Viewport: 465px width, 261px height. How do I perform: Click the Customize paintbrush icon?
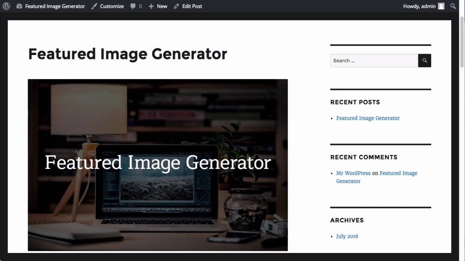pos(94,6)
